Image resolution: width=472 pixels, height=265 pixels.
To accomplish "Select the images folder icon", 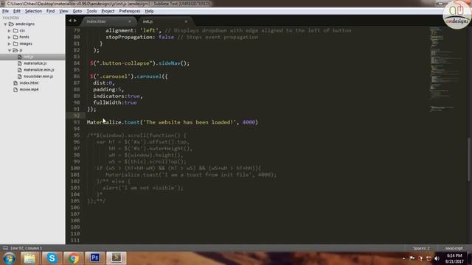I will point(15,43).
